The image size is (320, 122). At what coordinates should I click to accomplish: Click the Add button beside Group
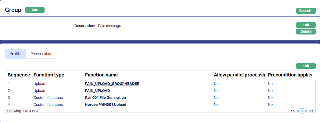(x=35, y=10)
